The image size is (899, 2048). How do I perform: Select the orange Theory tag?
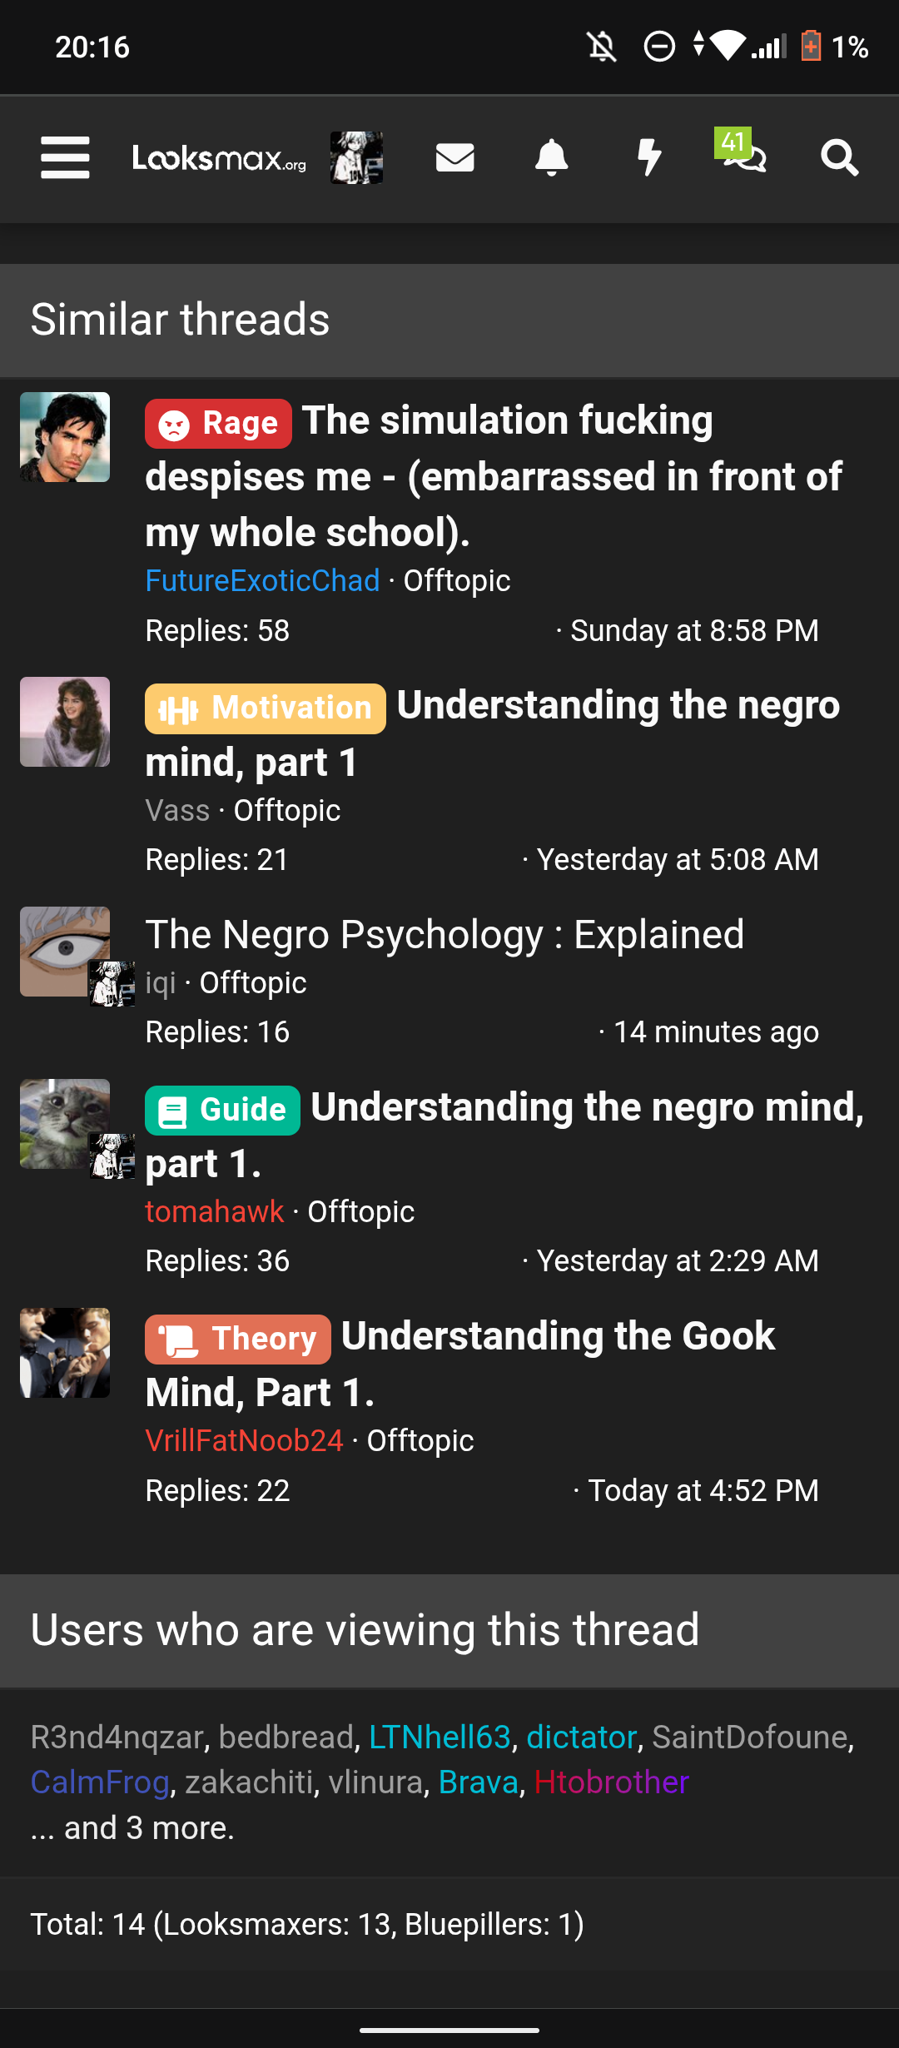238,1340
